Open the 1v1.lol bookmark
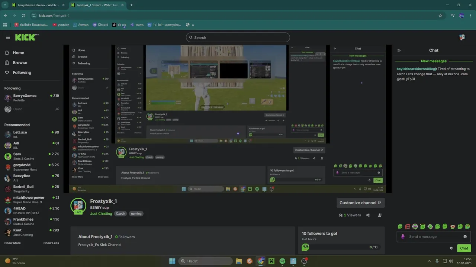The image size is (476, 267). (164, 25)
